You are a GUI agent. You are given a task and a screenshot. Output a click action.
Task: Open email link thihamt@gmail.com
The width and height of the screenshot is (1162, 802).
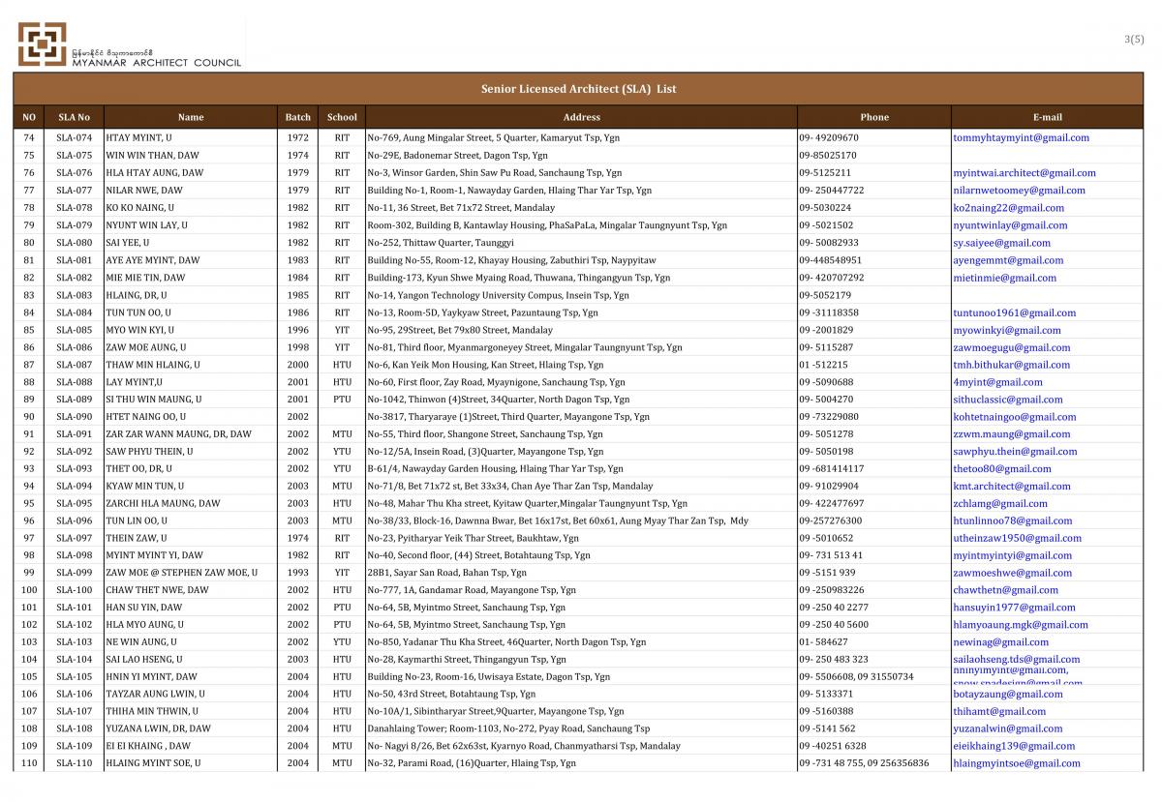click(x=1001, y=711)
